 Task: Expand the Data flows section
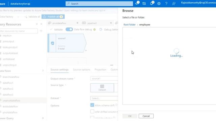[x=5, y=71]
